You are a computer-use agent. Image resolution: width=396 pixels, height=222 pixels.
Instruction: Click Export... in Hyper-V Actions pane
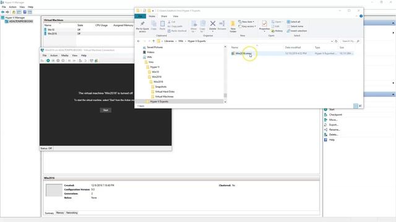334,125
